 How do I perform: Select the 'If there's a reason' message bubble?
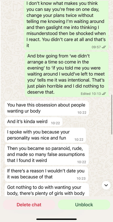click(x=46, y=174)
